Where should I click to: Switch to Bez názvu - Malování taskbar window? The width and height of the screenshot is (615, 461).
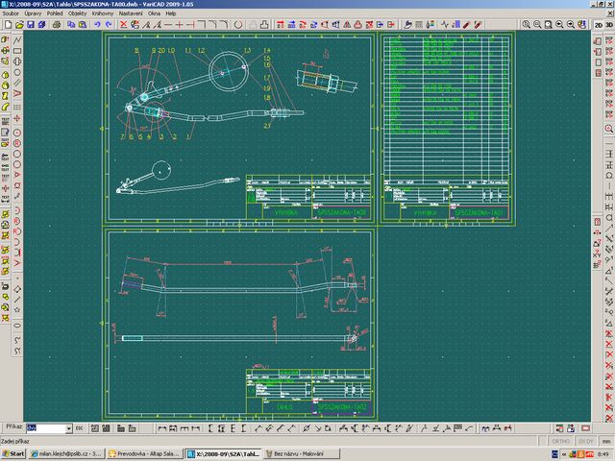tap(301, 454)
